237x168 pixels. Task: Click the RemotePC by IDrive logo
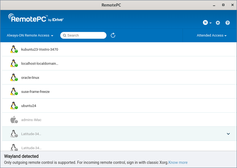coord(36,18)
